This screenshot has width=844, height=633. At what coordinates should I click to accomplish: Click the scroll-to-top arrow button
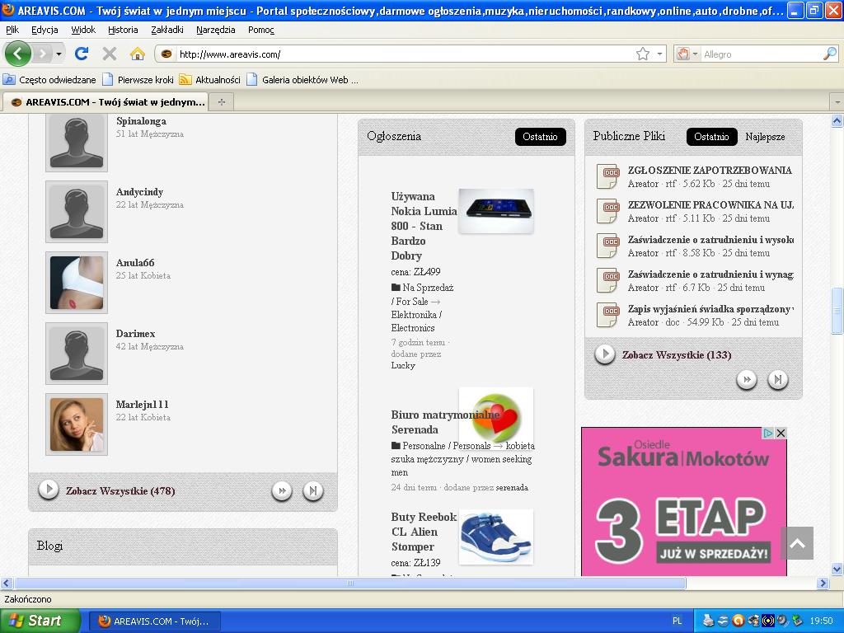tap(797, 543)
